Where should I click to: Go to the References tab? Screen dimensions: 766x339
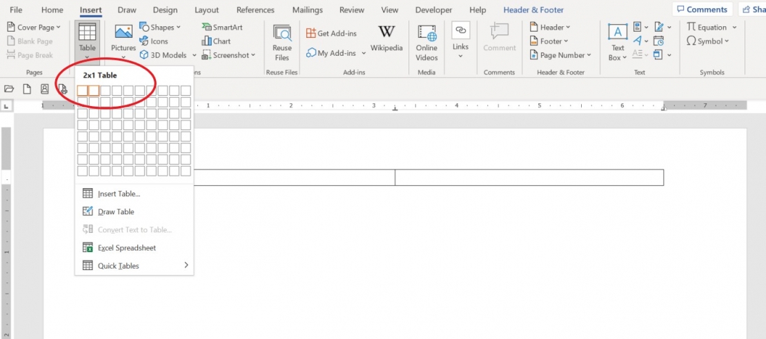255,10
